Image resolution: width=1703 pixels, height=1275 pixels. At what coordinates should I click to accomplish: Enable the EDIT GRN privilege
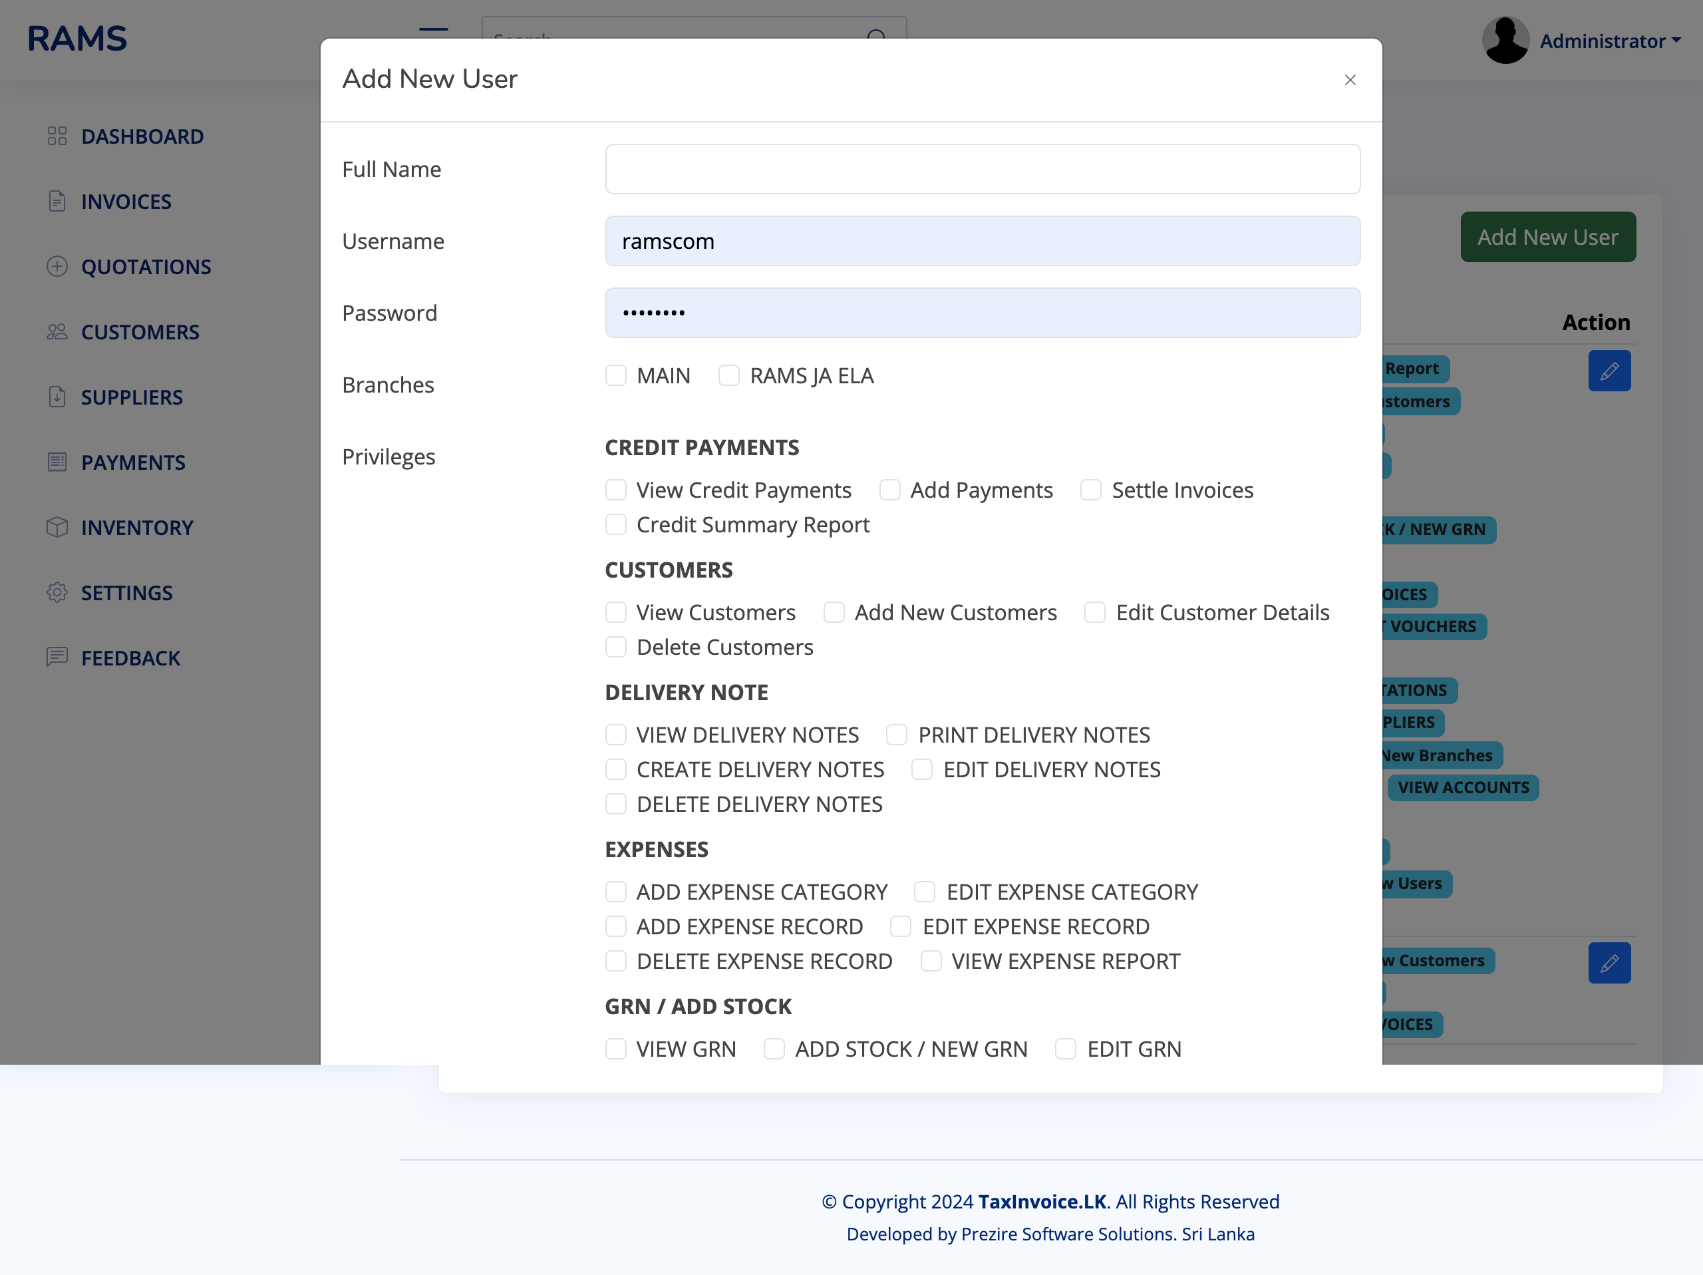(x=1066, y=1049)
